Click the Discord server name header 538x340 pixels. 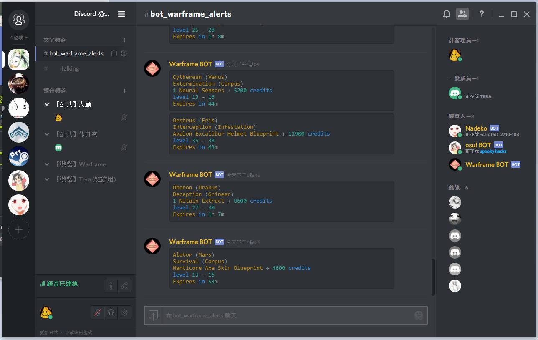[x=91, y=14]
